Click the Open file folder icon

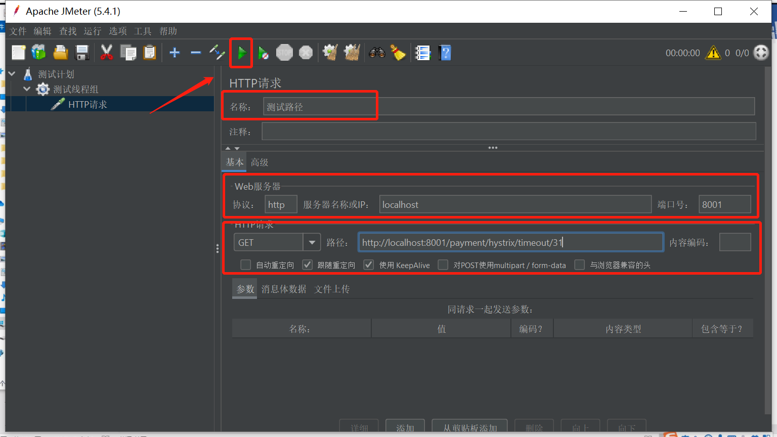coord(60,53)
